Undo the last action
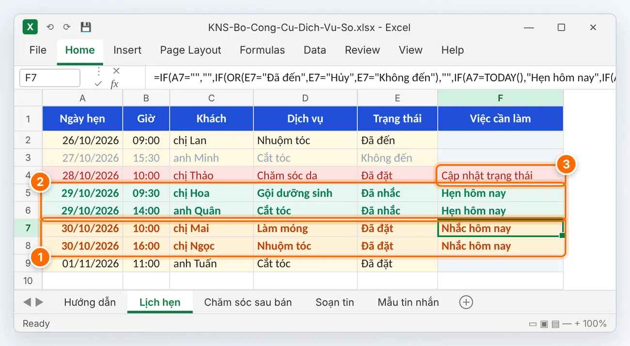The image size is (630, 346). coord(50,27)
